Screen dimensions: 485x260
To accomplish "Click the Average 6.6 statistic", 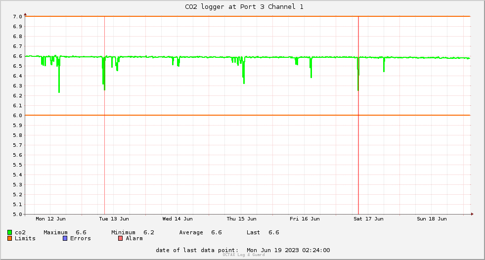I will (200, 232).
